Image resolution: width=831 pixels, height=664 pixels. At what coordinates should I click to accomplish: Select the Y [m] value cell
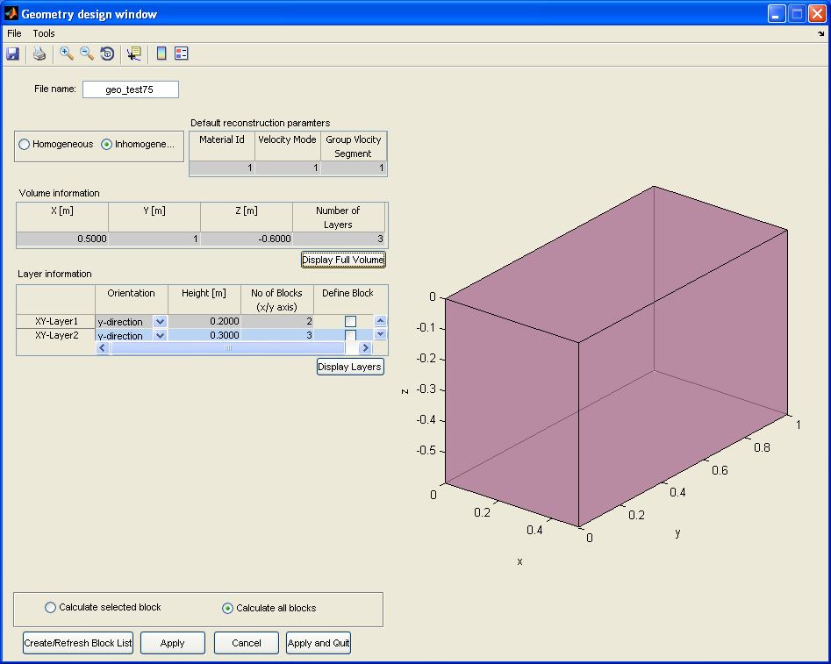coord(154,239)
